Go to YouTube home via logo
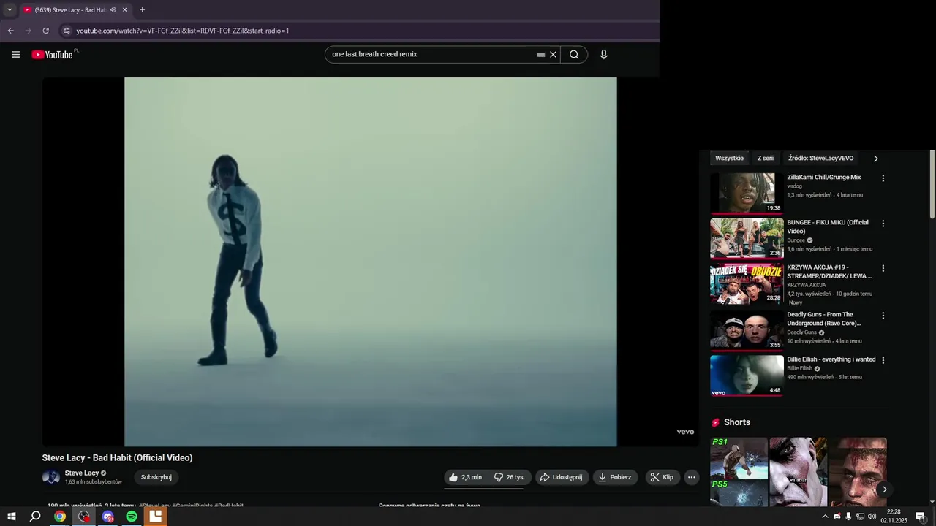Screen dimensions: 936x526 [53, 55]
